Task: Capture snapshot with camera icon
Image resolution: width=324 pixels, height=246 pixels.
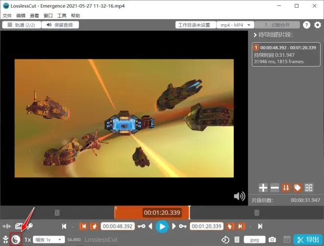Action: 272,240
